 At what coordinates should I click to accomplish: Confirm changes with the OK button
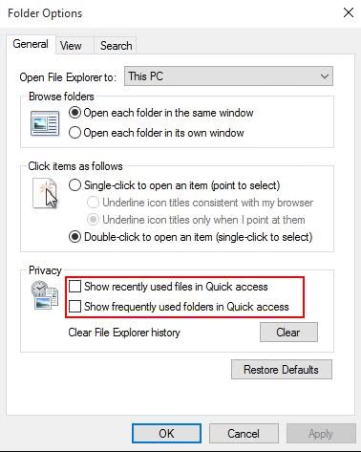point(166,434)
